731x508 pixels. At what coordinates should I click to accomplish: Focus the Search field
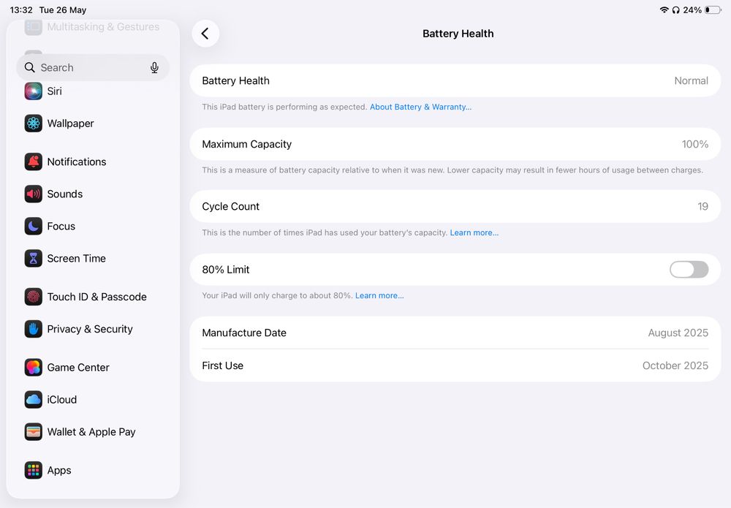click(x=93, y=67)
